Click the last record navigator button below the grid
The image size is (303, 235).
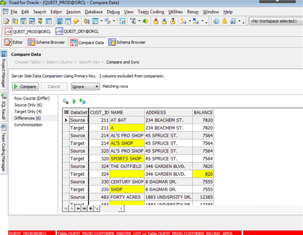(84, 209)
